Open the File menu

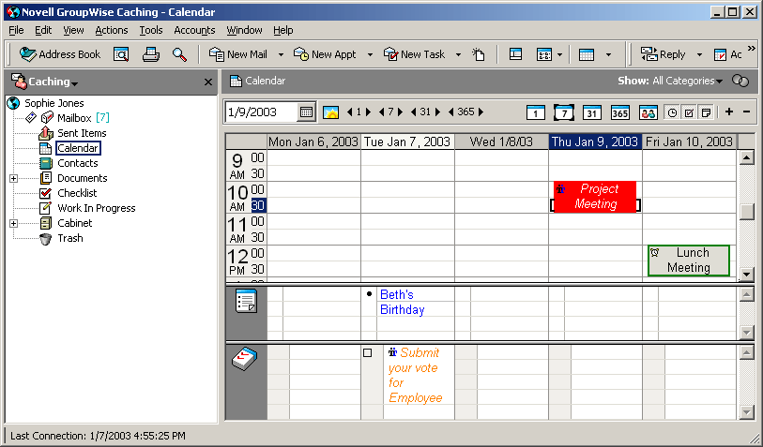click(16, 30)
